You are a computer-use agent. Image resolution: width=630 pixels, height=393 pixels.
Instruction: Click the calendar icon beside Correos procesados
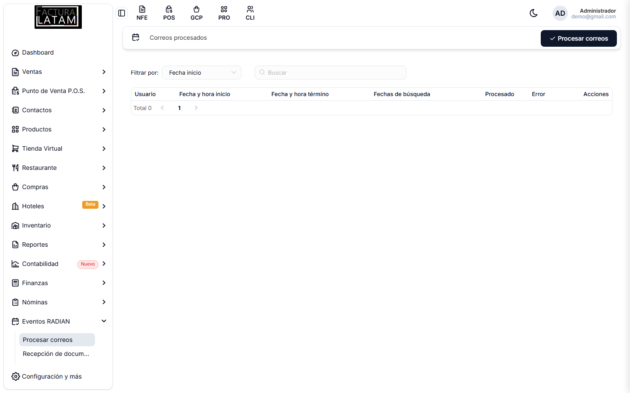[x=136, y=38]
